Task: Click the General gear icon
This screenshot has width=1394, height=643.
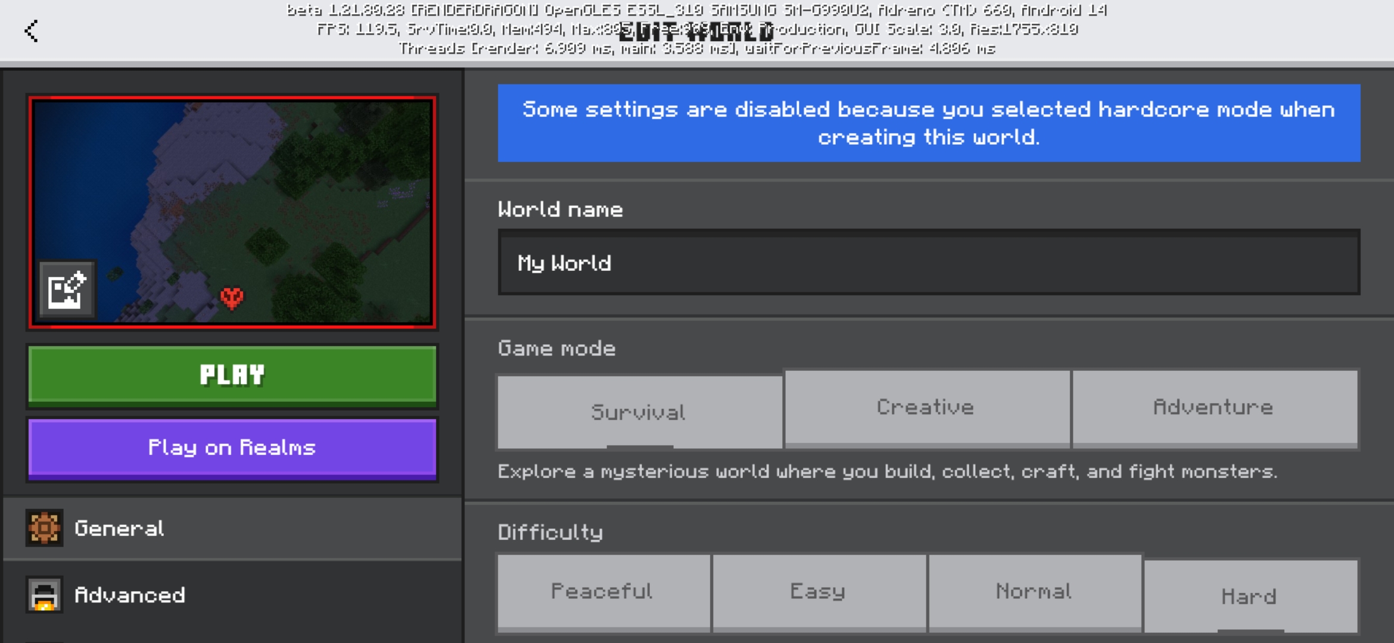Action: 44,528
